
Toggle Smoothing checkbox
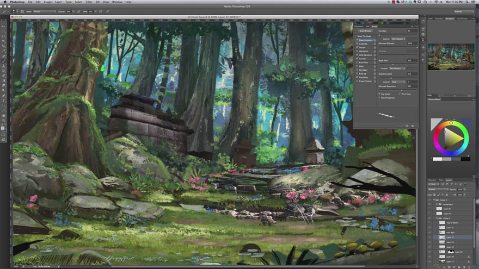pyautogui.click(x=357, y=78)
